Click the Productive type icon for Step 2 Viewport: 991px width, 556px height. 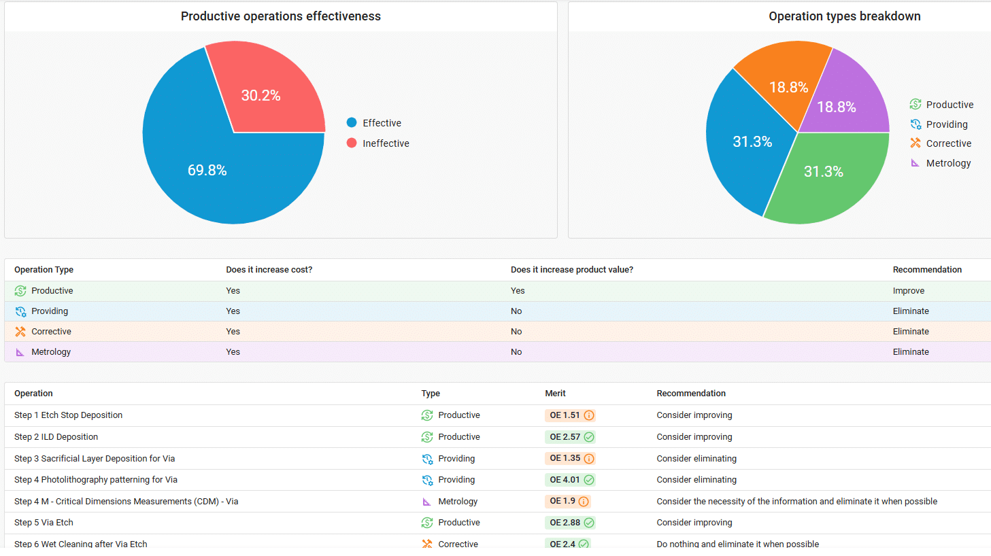coord(427,437)
